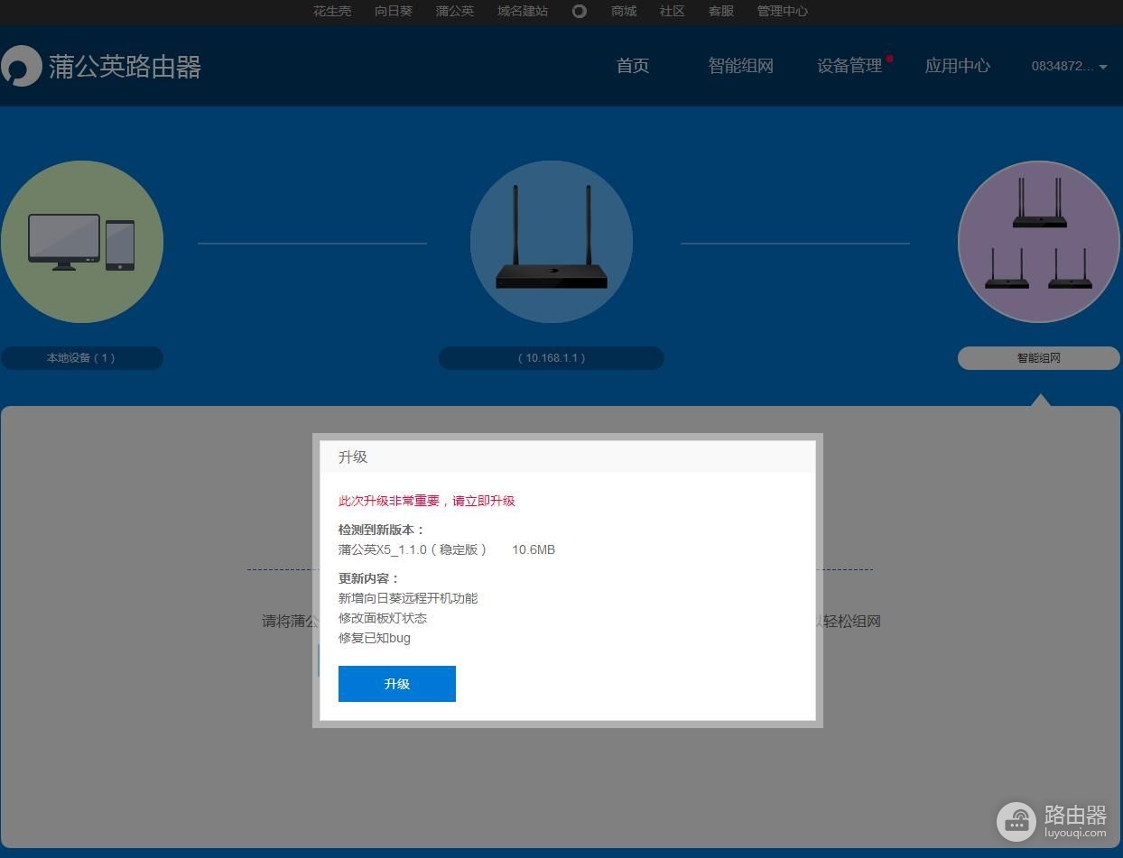Click the 升级 dialog title
The width and height of the screenshot is (1123, 858).
tap(353, 457)
